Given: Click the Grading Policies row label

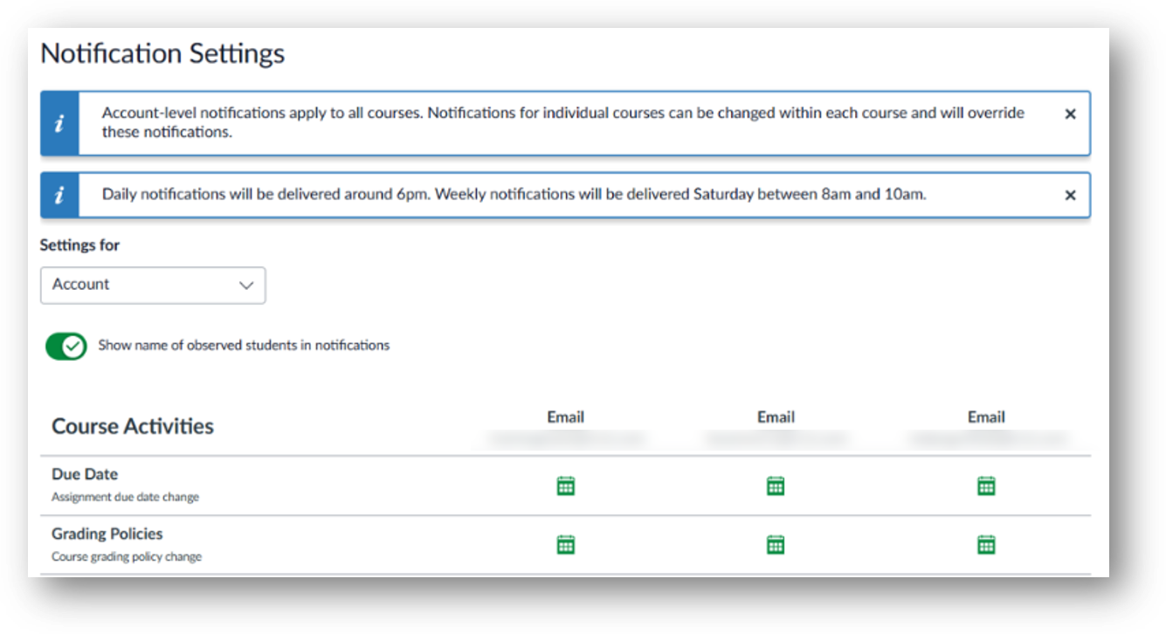Looking at the screenshot, I should (107, 534).
